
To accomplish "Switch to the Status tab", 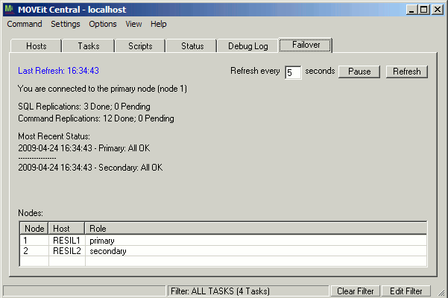I will click(x=192, y=46).
